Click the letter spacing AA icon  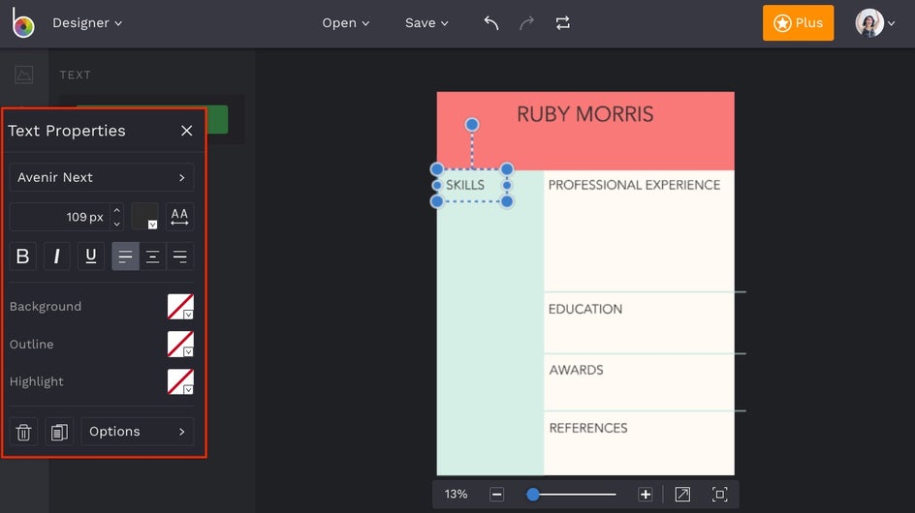179,217
